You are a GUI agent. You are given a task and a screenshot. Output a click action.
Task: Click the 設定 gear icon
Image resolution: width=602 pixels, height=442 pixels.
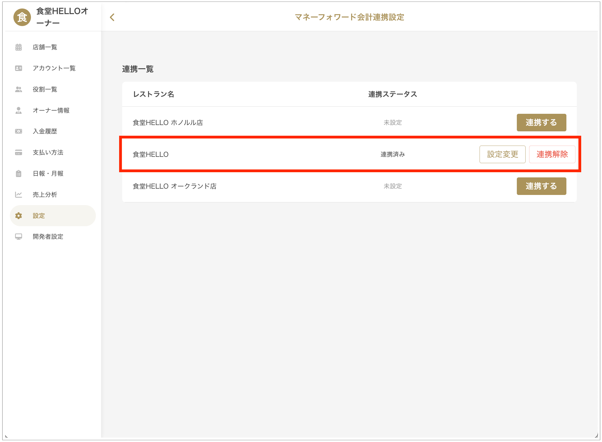click(x=19, y=216)
